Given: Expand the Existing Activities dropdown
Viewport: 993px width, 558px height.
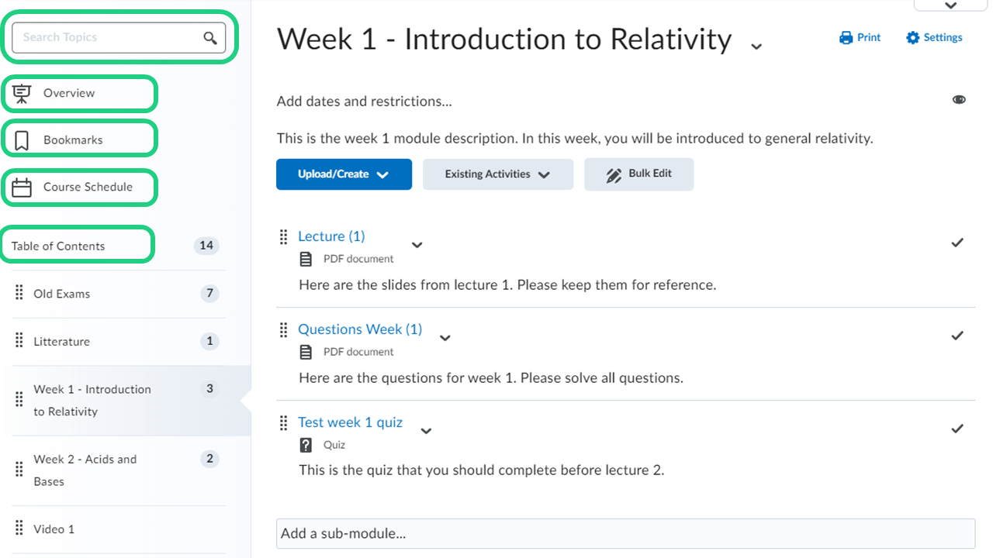Looking at the screenshot, I should 497,174.
